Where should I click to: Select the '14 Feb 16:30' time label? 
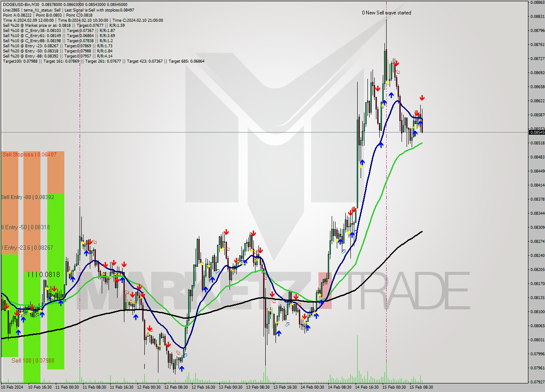tap(367, 387)
